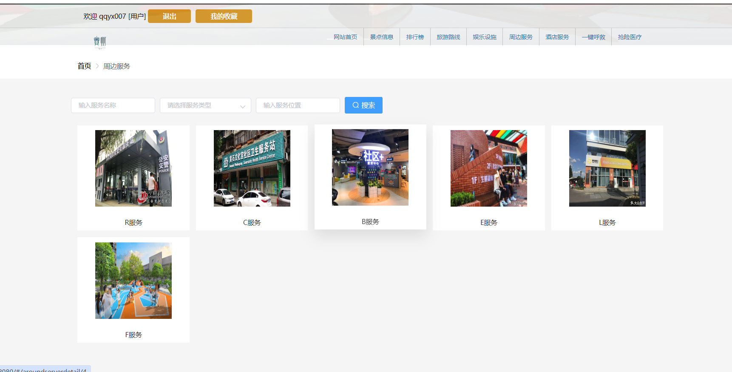
Task: Click the B服务 card title
Action: tap(370, 222)
